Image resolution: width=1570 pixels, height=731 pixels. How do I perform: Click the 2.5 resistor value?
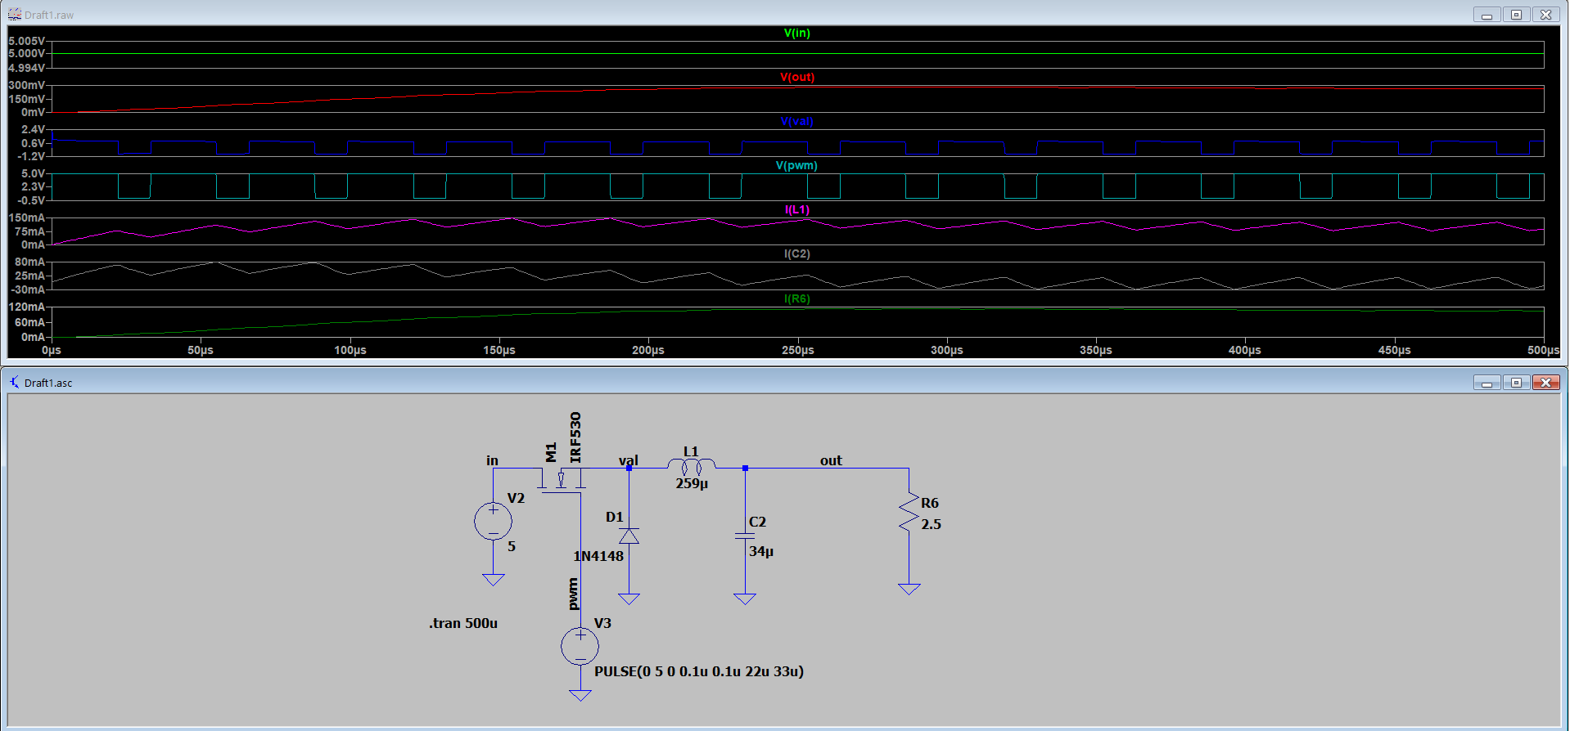pyautogui.click(x=931, y=524)
